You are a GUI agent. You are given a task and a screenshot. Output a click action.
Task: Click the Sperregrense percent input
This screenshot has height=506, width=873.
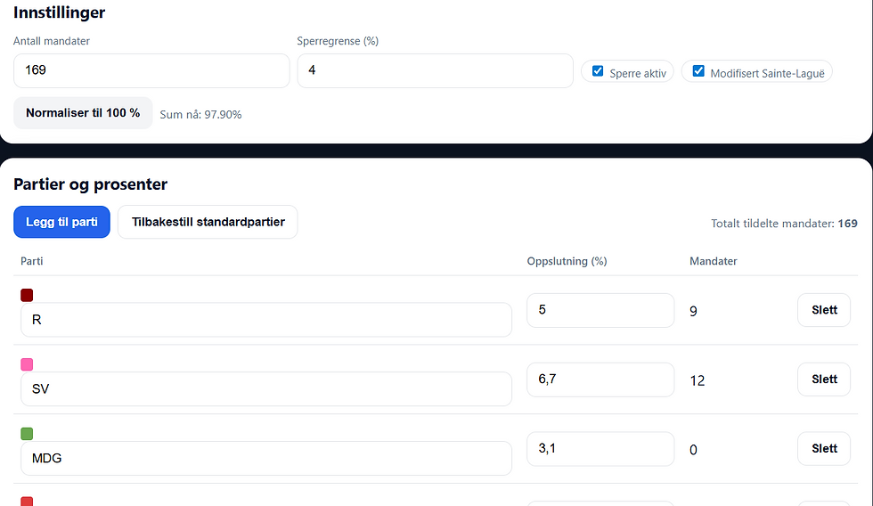pos(436,70)
